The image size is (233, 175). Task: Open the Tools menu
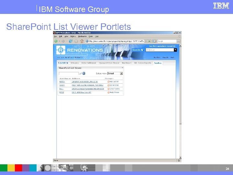pos(91,36)
